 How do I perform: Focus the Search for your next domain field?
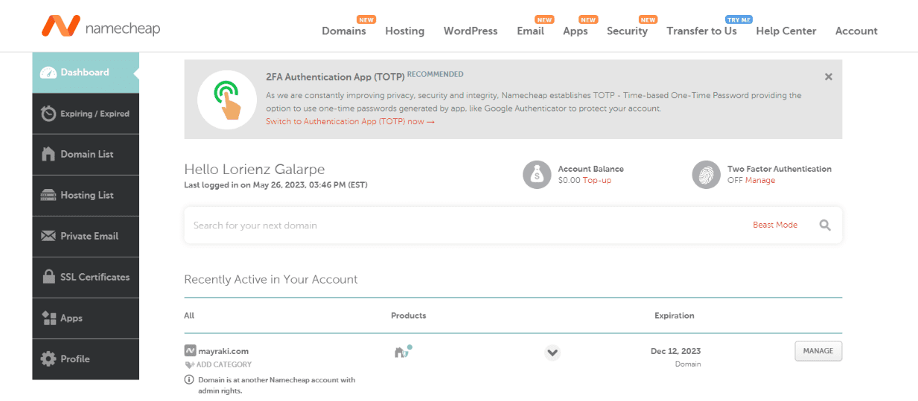(465, 225)
